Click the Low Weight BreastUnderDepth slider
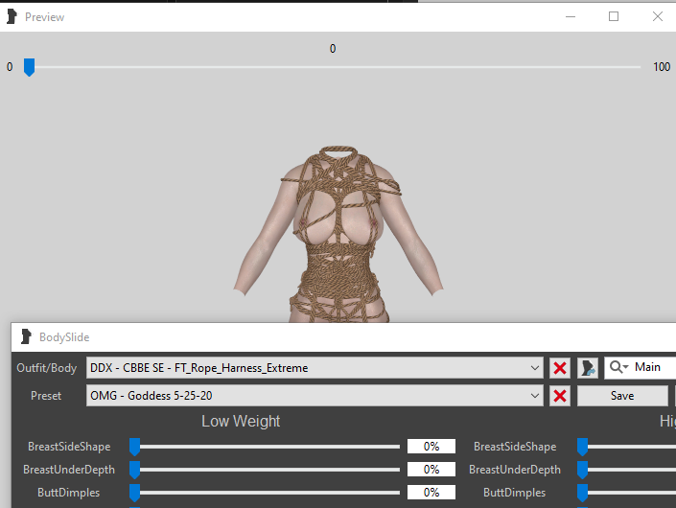 click(x=265, y=470)
